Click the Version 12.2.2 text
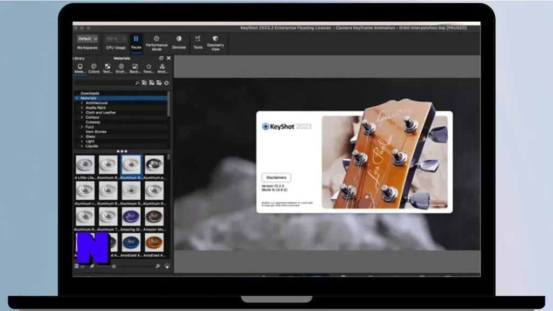553x311 pixels. tap(273, 186)
